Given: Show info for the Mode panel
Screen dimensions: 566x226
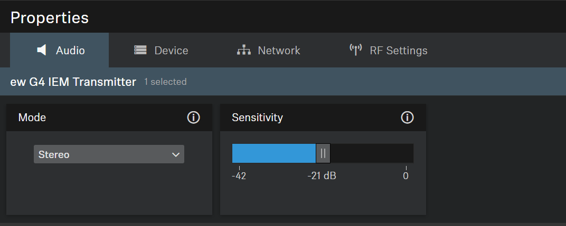Looking at the screenshot, I should [x=193, y=117].
